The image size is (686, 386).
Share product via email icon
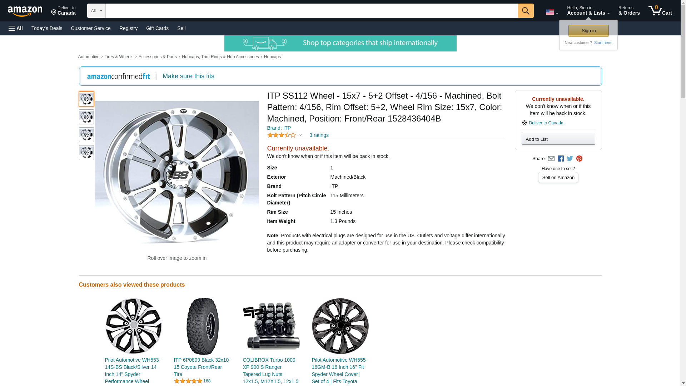(x=551, y=159)
